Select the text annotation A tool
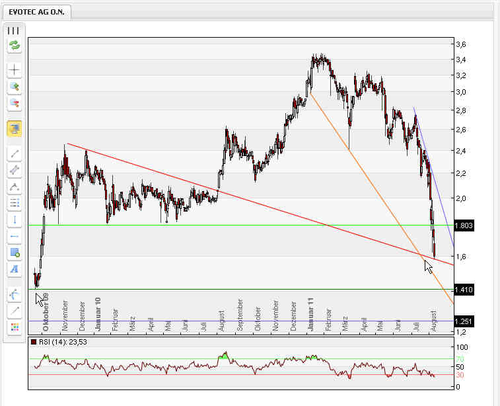The width and height of the screenshot is (500, 406). point(14,269)
